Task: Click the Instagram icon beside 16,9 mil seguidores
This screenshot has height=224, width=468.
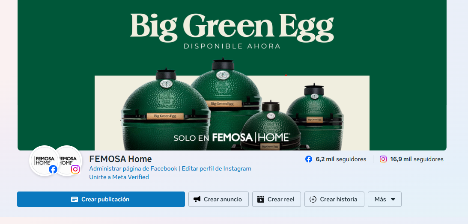Action: point(383,159)
